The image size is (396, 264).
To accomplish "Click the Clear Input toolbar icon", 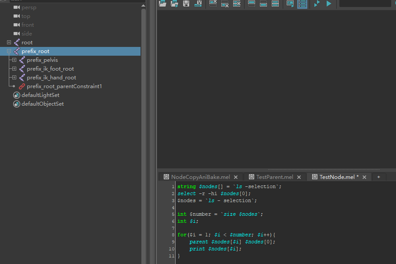I will [x=225, y=4].
